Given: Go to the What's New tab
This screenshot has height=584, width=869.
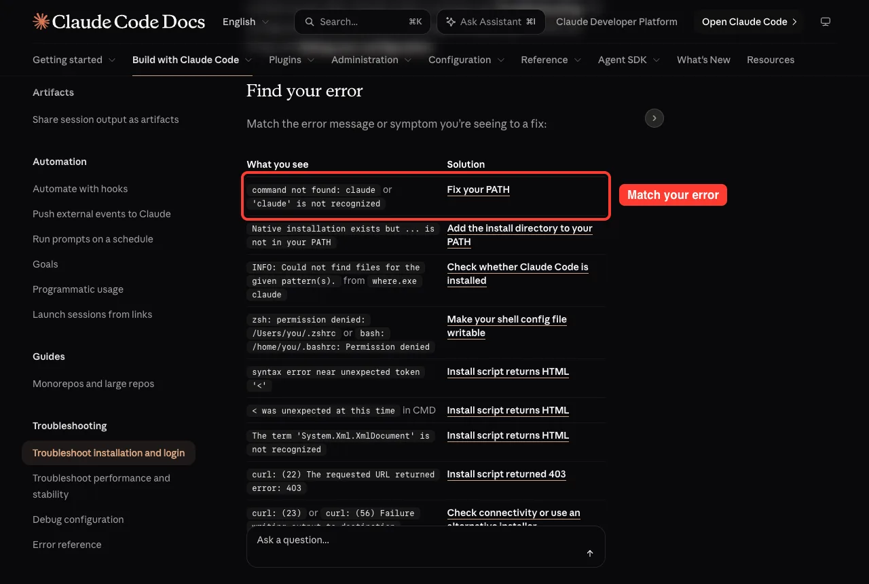Looking at the screenshot, I should (703, 60).
